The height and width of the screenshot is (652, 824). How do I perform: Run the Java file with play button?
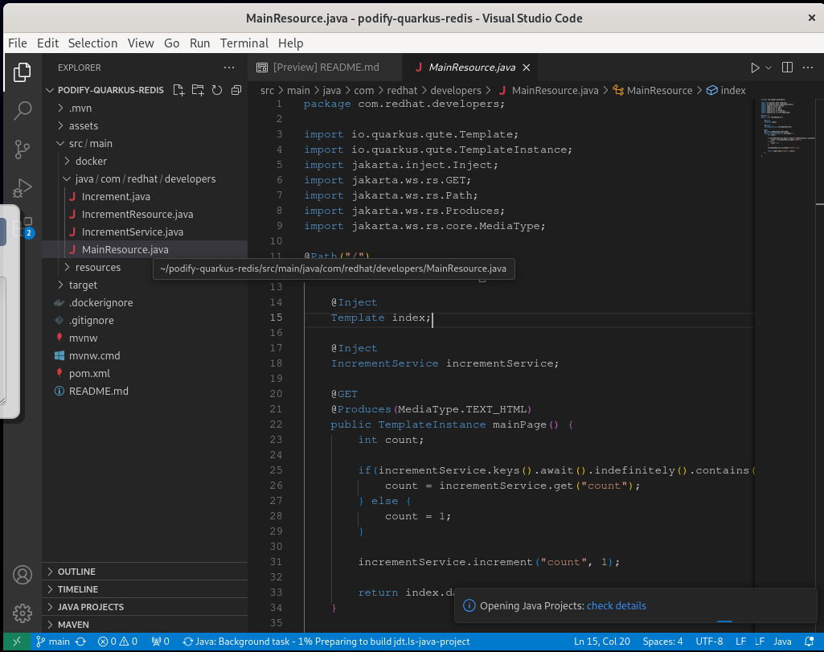tap(755, 68)
